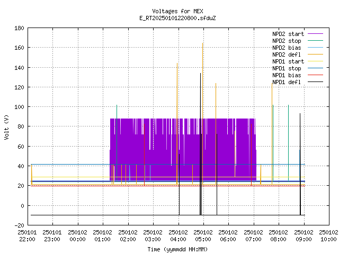This screenshot has width=339, height=254.
Task: Click the x-axis label 250102 00:00
Action: click(78, 236)
